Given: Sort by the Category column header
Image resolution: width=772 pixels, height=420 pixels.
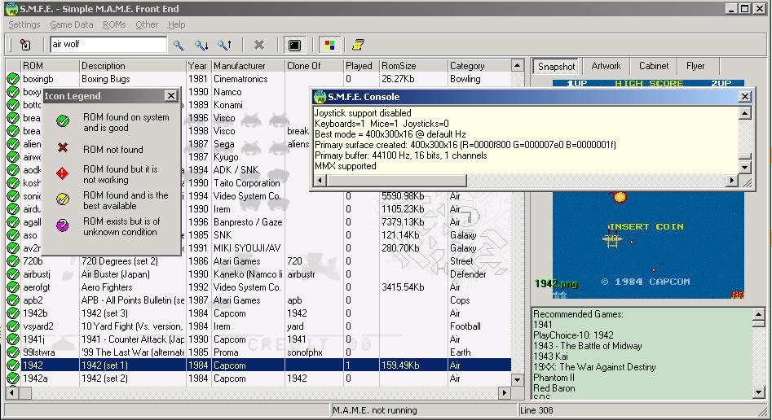Looking at the screenshot, I should pyautogui.click(x=479, y=65).
